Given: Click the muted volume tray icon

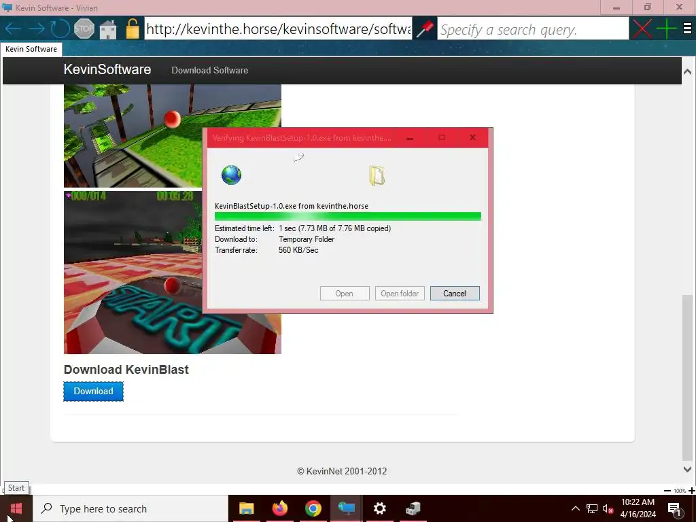Looking at the screenshot, I should pos(608,508).
